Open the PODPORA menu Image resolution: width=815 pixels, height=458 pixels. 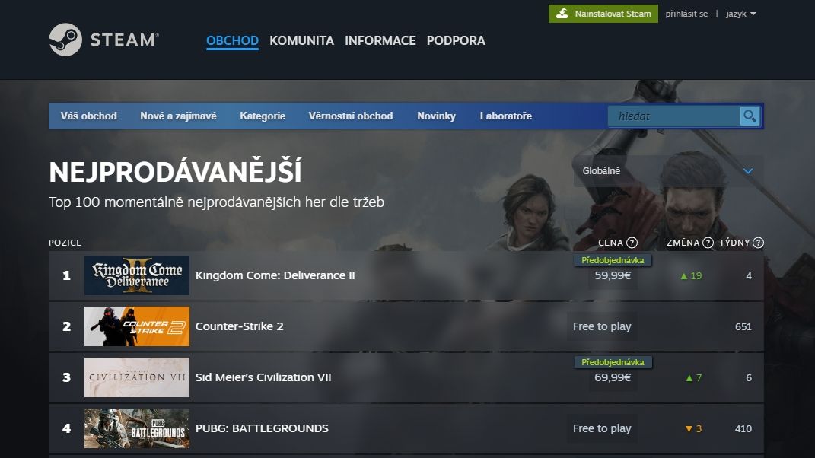click(456, 40)
